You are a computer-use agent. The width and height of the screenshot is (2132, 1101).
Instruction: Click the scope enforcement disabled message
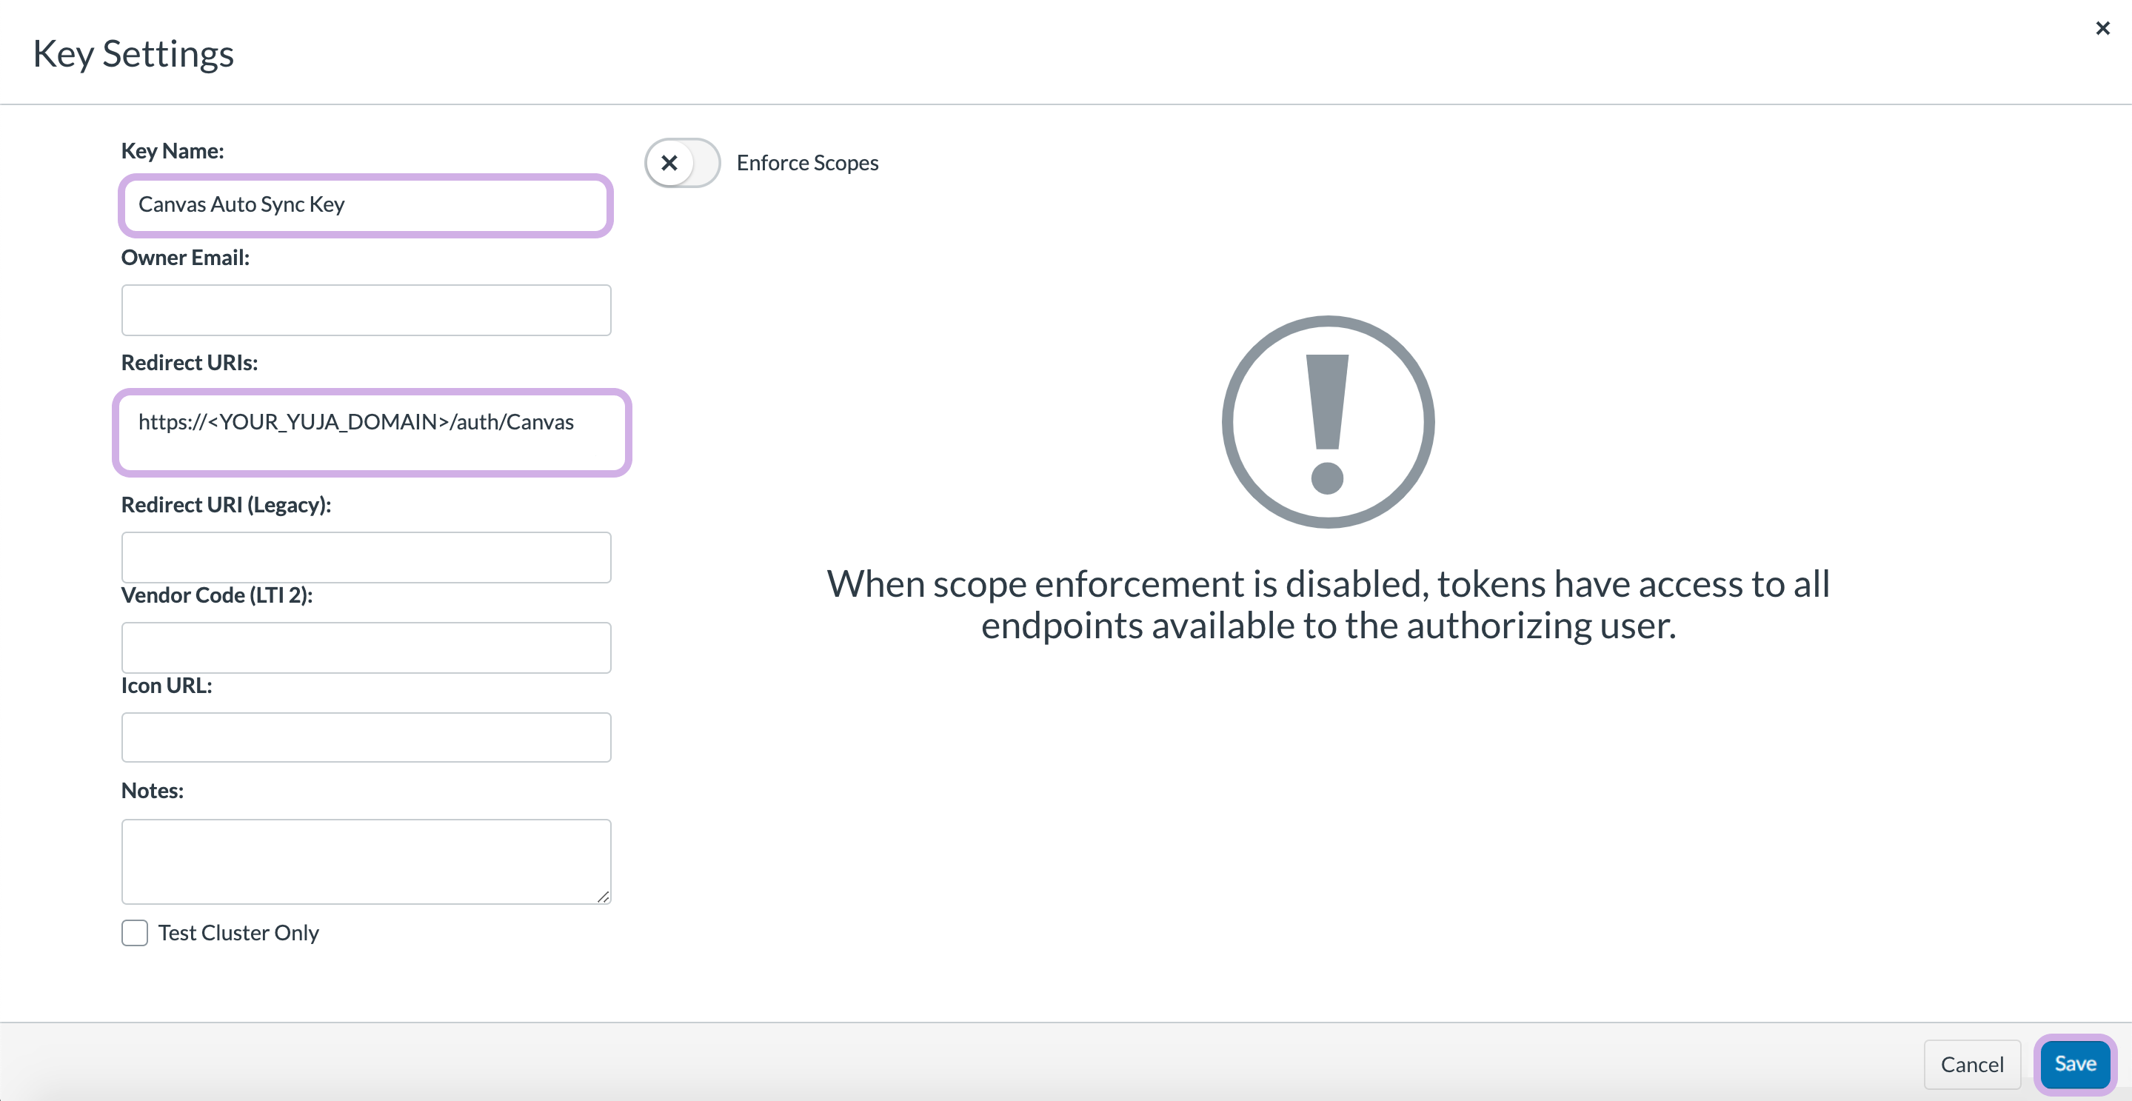tap(1328, 605)
